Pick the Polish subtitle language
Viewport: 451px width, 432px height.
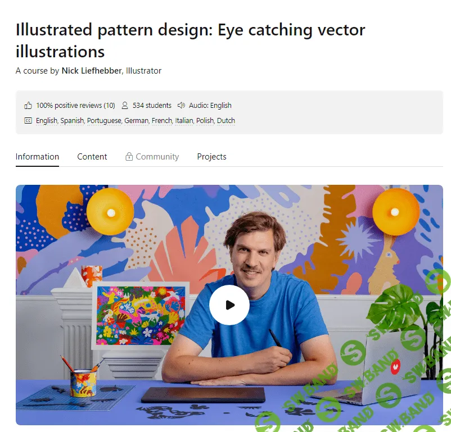click(205, 121)
